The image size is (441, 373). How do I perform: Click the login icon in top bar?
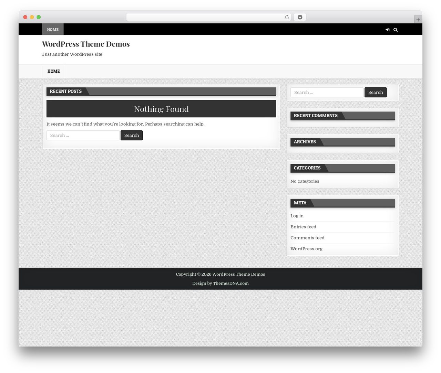388,30
